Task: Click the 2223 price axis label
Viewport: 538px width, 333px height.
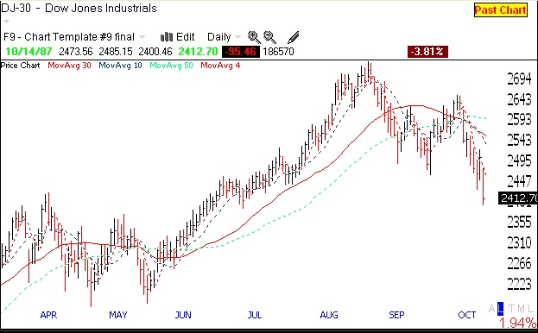Action: tap(519, 284)
